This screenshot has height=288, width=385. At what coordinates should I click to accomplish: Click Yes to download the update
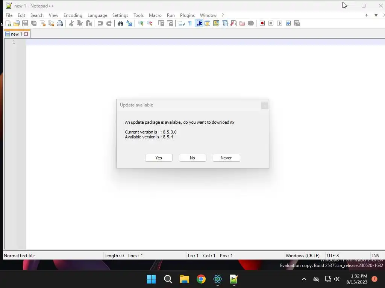[x=159, y=158]
